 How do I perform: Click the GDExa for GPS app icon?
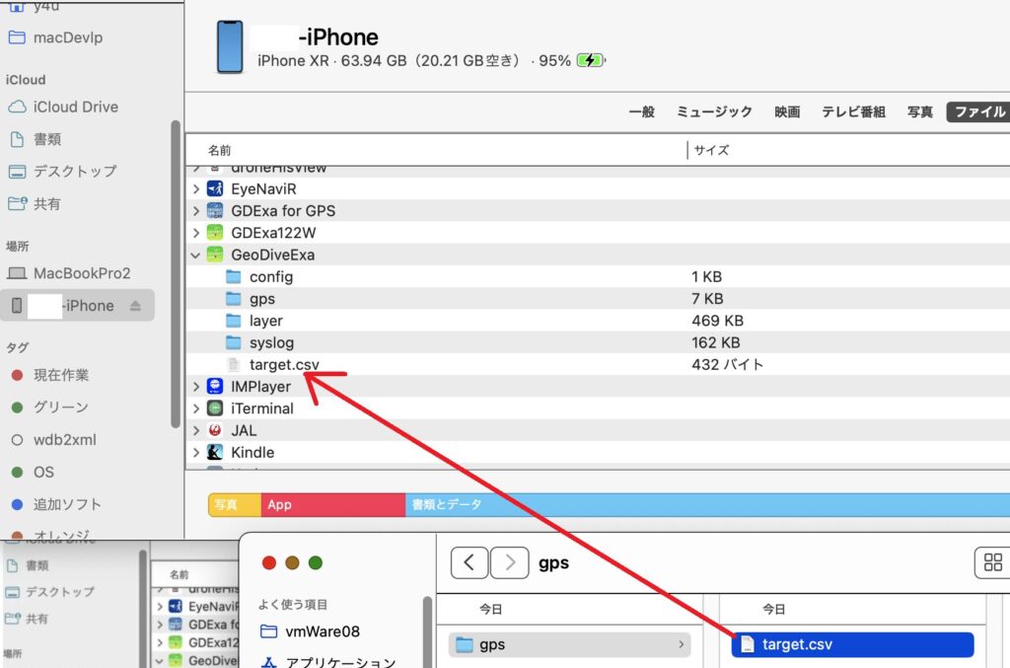tap(214, 210)
